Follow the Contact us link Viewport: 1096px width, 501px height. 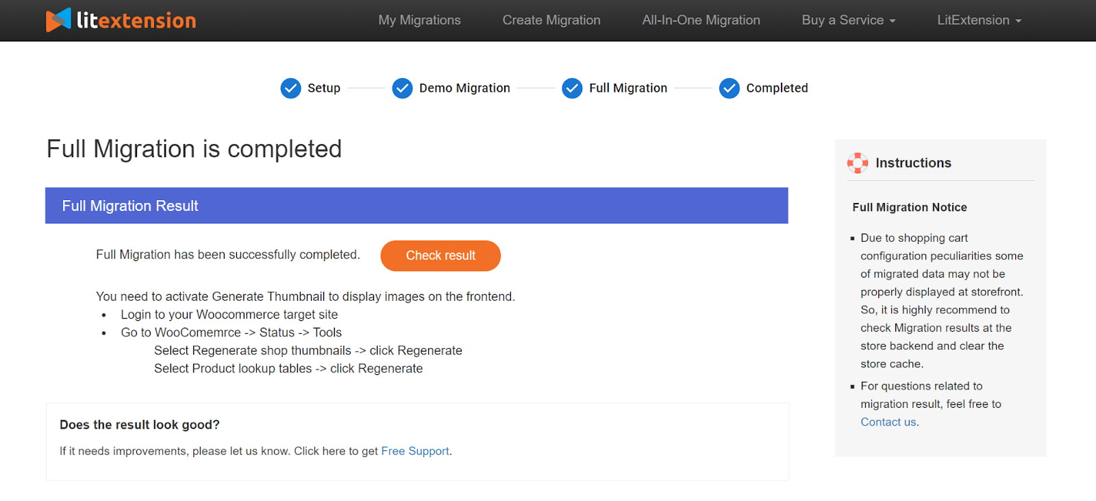tap(888, 422)
